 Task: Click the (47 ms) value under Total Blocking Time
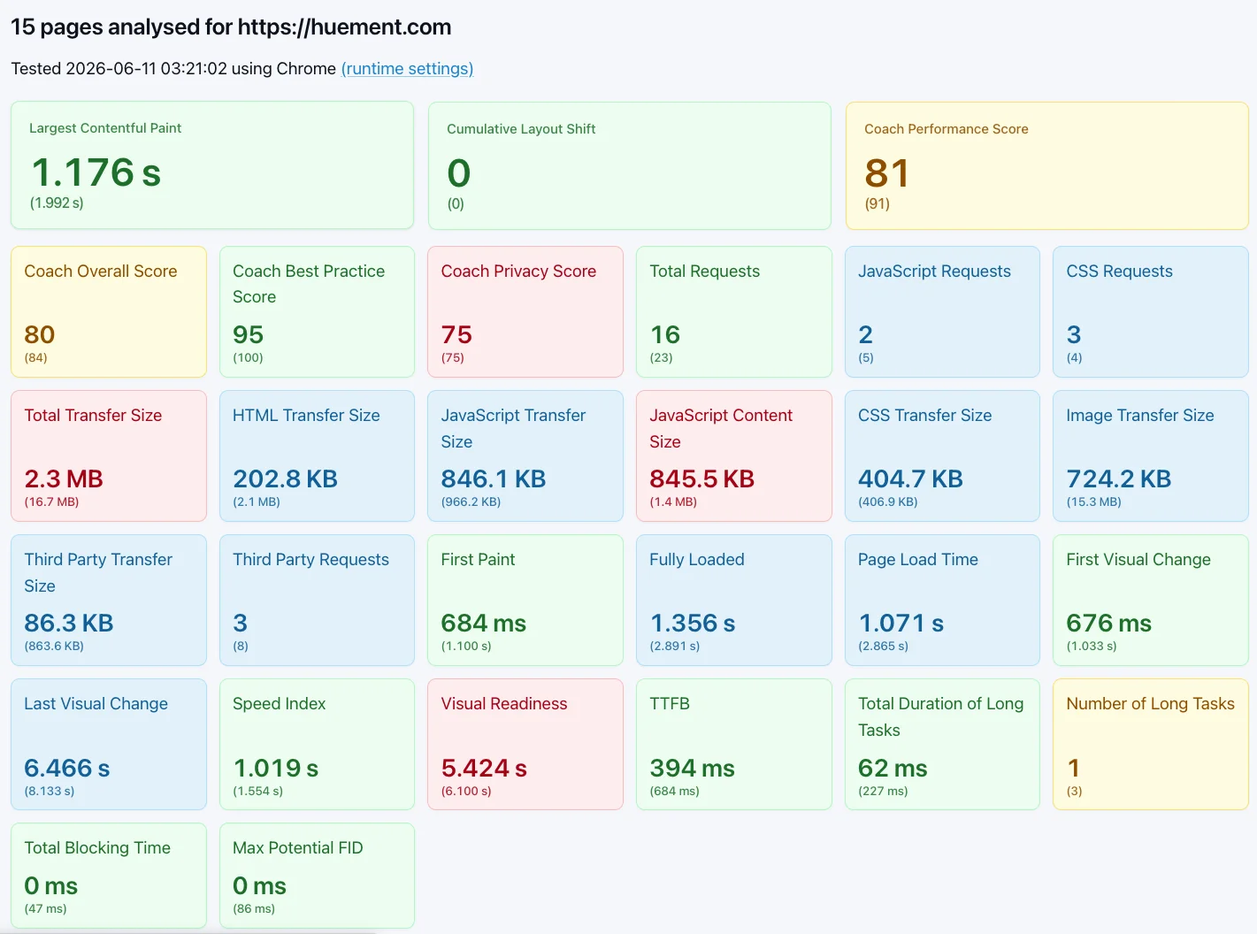click(x=45, y=908)
